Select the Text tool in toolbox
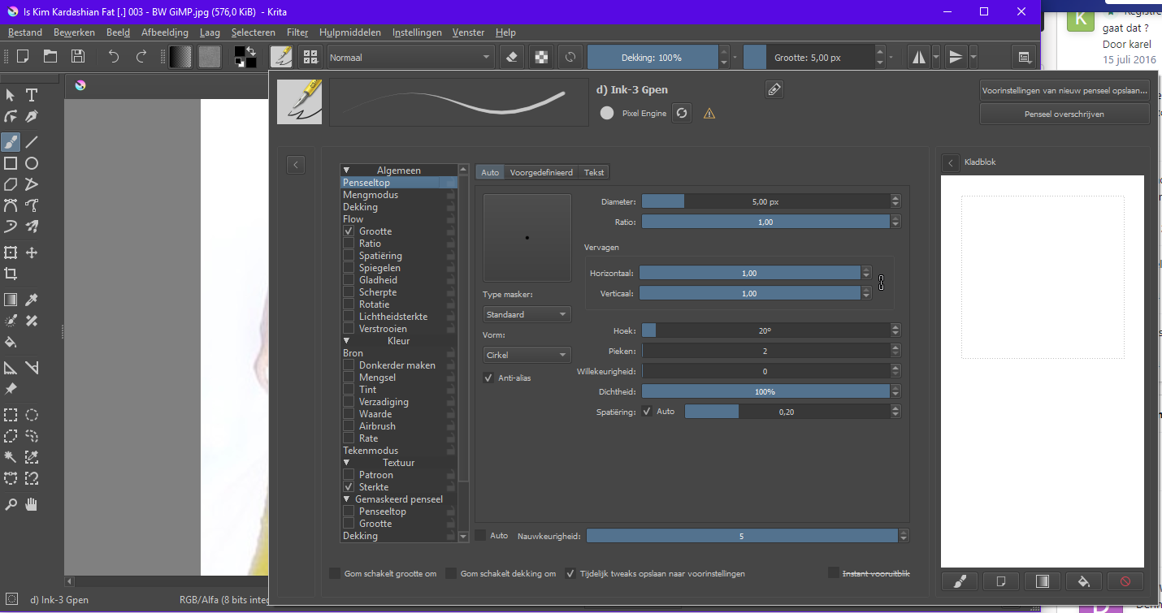 coord(32,96)
